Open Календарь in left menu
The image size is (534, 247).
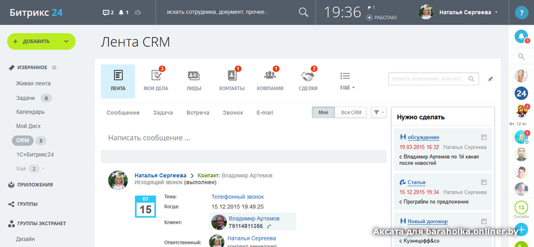coord(30,112)
